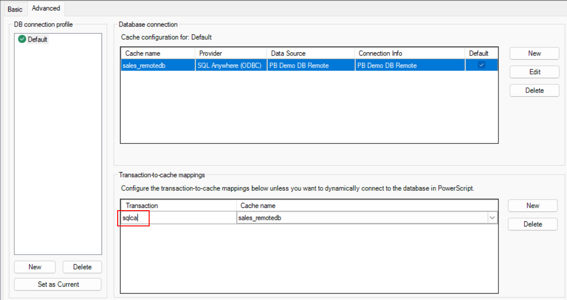
Task: Click the Data Source column header
Action: (310, 53)
